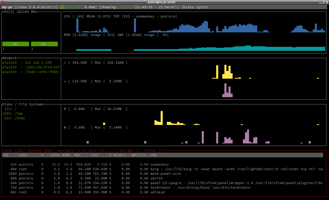The image size is (329, 200).
Task: Click the 'Tasks [152]' counter
Action: coord(14,151)
